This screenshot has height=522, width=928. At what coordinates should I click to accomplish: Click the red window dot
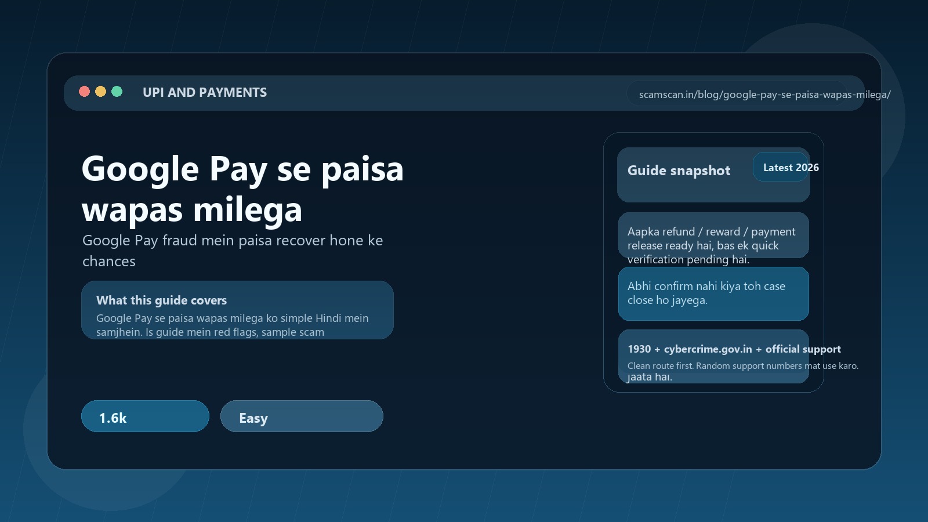tap(84, 92)
